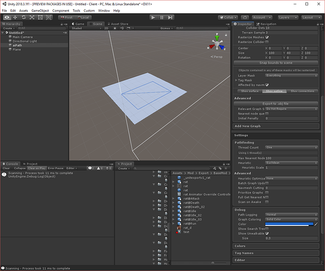The image size is (325, 271).
Task: Expand the Tag Mask foldout
Action: click(x=236, y=80)
